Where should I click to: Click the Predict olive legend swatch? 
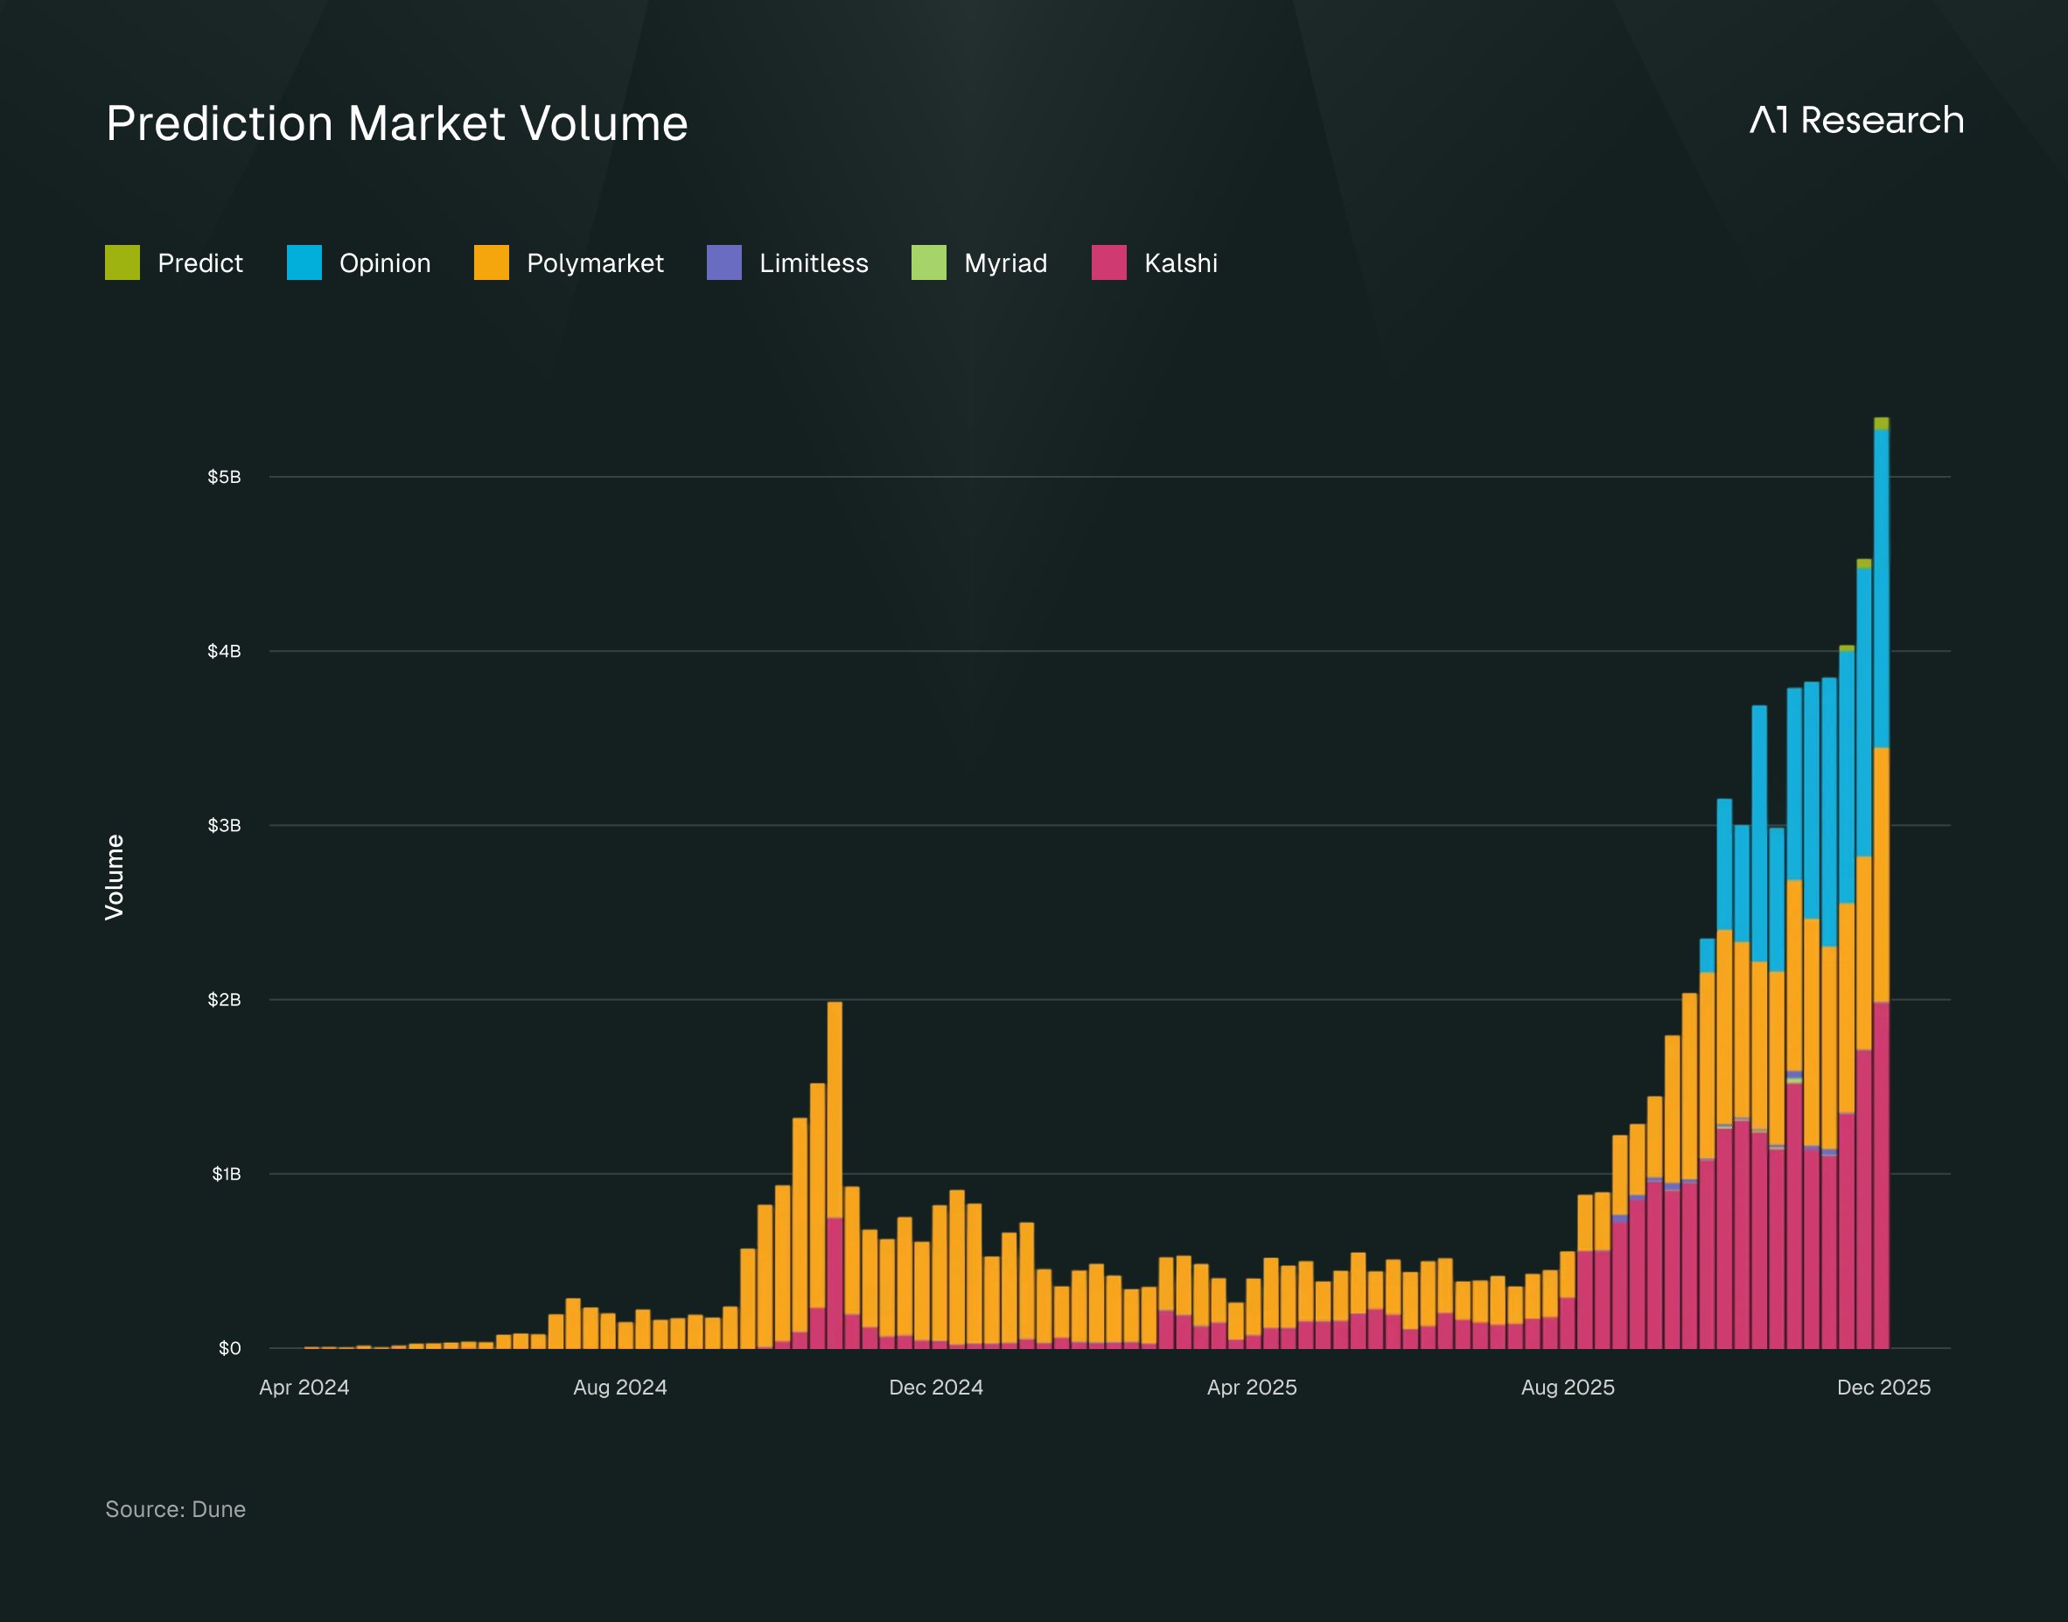click(122, 263)
